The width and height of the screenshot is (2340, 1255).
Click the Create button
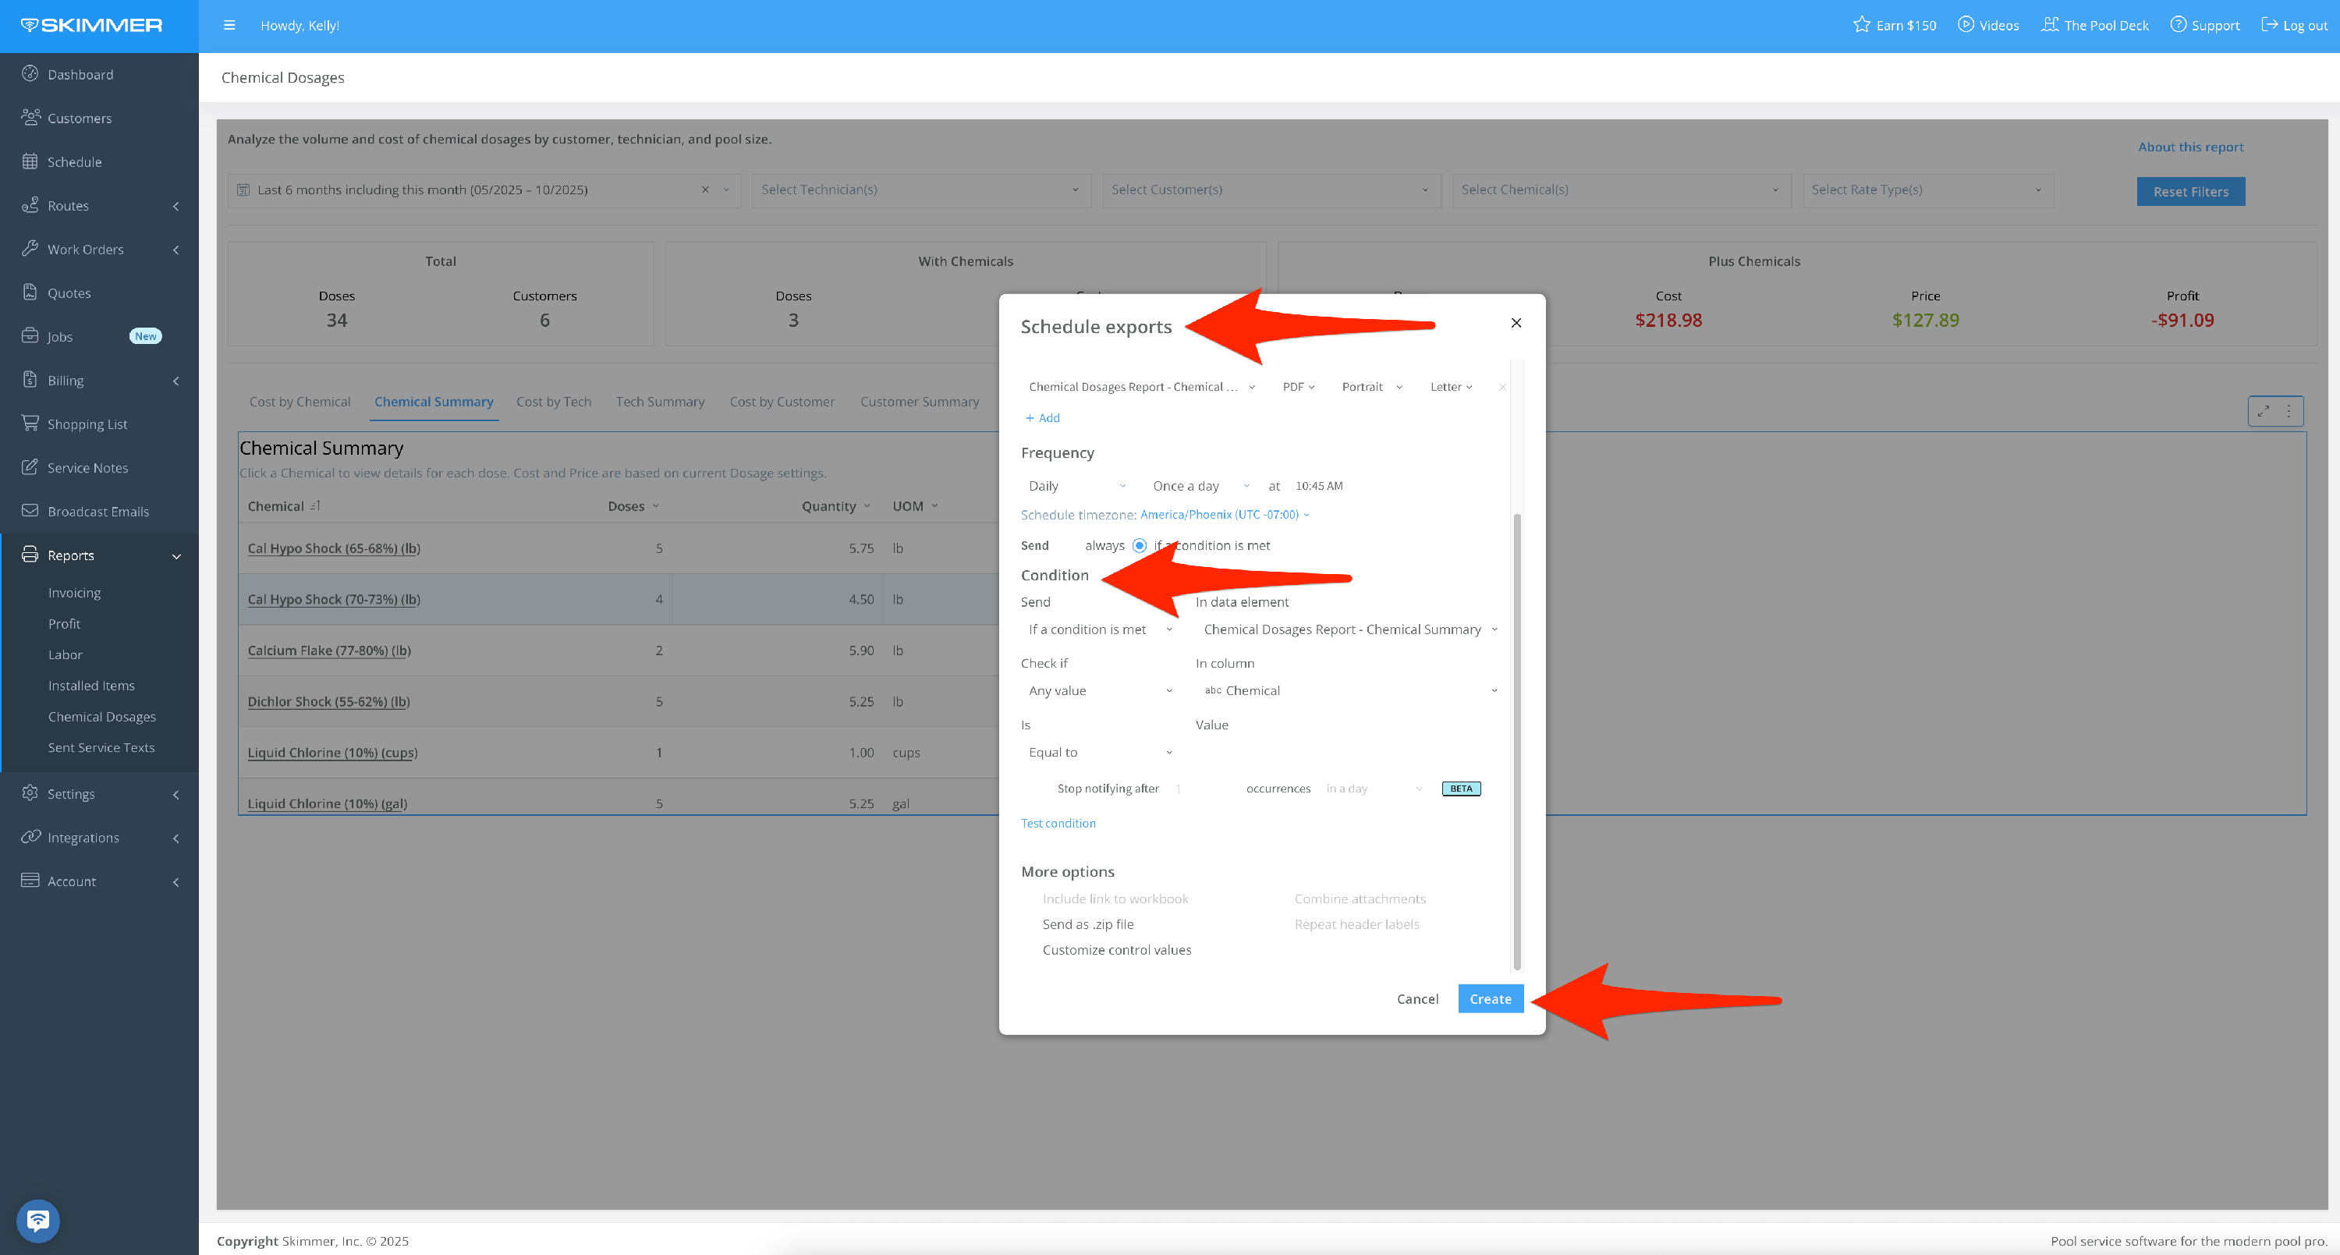pyautogui.click(x=1490, y=999)
